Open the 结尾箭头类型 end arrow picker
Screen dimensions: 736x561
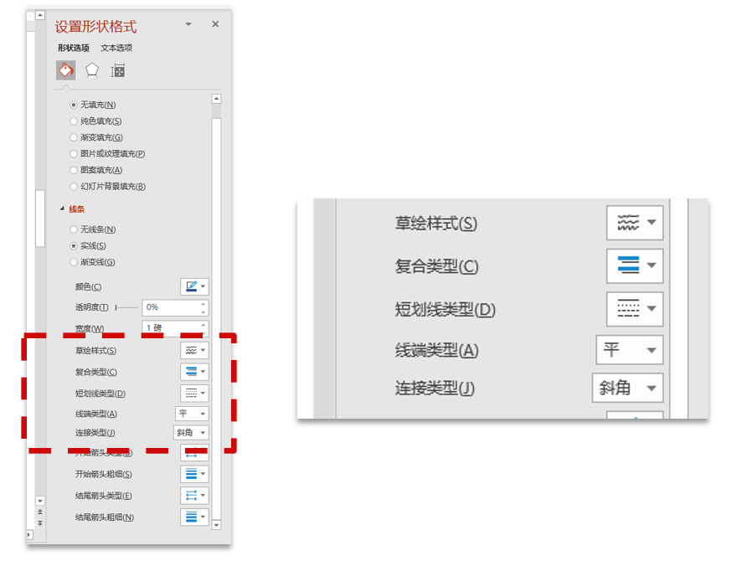pyautogui.click(x=194, y=495)
